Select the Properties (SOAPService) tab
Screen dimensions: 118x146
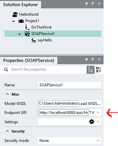coord(29,60)
